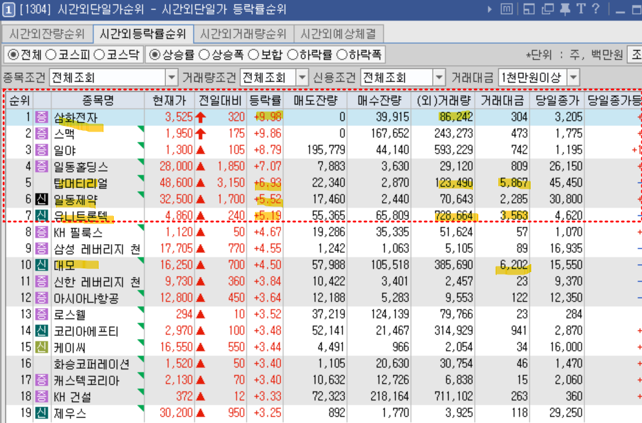Select the 하락폭 radio button

[341, 54]
